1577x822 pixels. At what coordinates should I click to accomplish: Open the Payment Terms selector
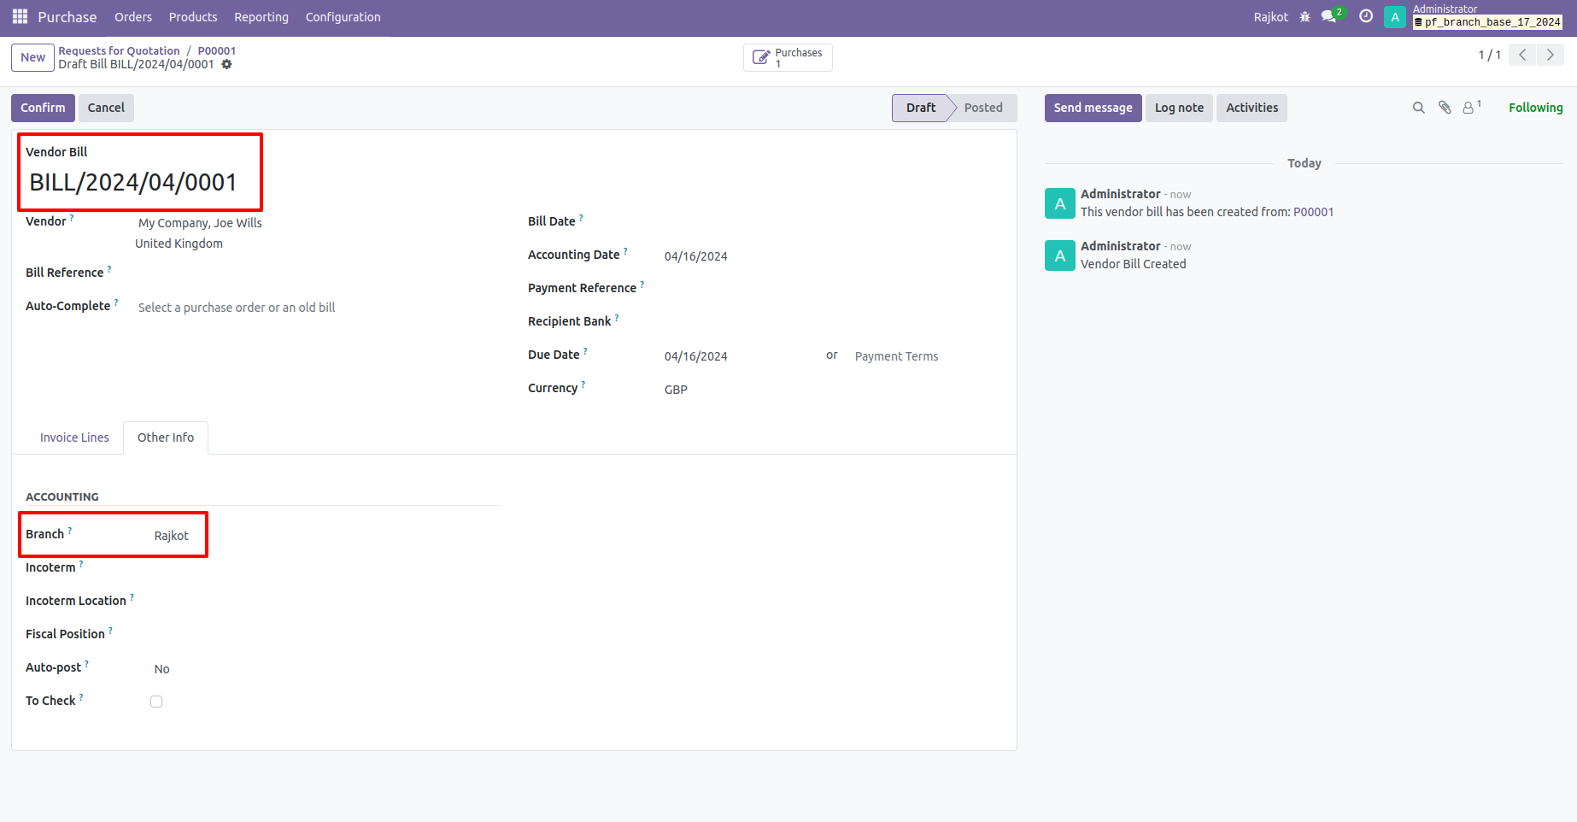click(896, 355)
